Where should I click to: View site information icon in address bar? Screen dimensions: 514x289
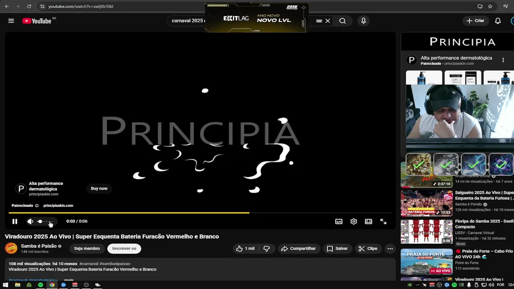[x=43, y=6]
